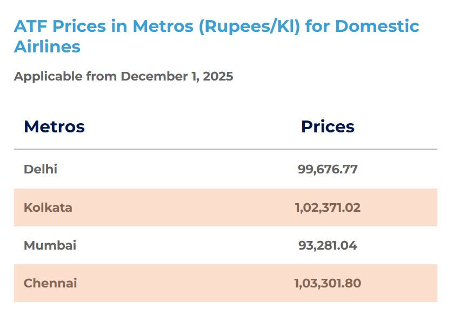Screen dimensions: 453x315
Task: Click Chennai's price 1,03,301.80
Action: [328, 283]
